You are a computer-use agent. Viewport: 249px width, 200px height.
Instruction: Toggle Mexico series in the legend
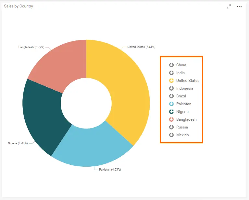182,135
